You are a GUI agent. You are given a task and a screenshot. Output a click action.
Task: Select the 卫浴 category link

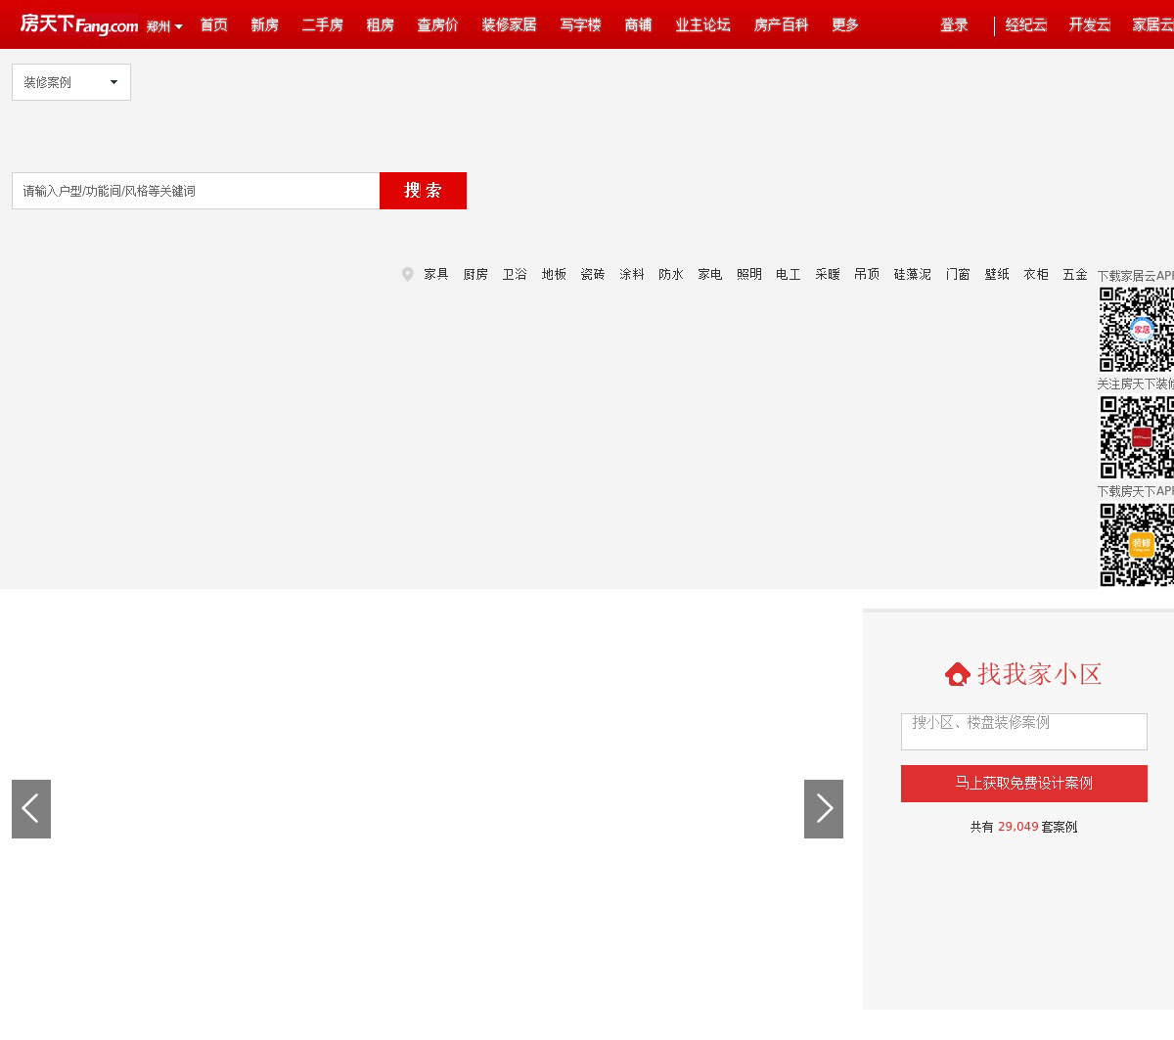point(515,275)
